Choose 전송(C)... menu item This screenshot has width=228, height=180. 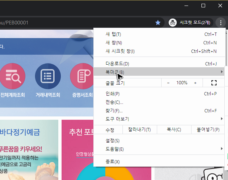pyautogui.click(x=159, y=102)
